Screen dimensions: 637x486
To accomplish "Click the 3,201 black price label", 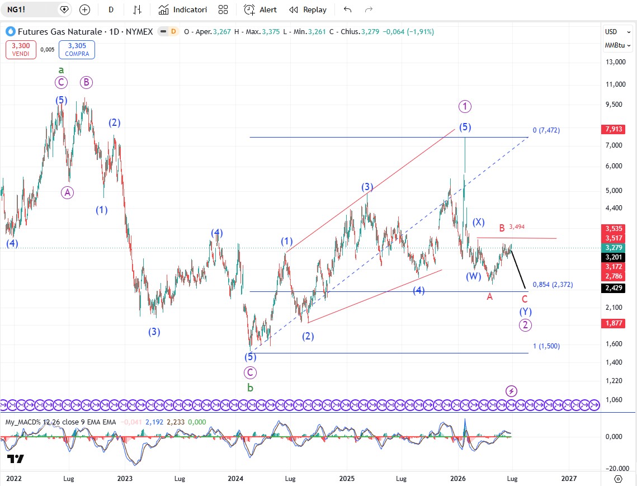I will click(x=614, y=257).
